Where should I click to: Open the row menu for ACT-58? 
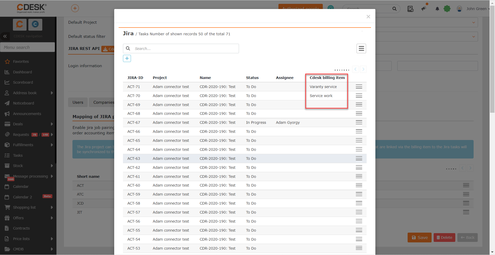(359, 203)
